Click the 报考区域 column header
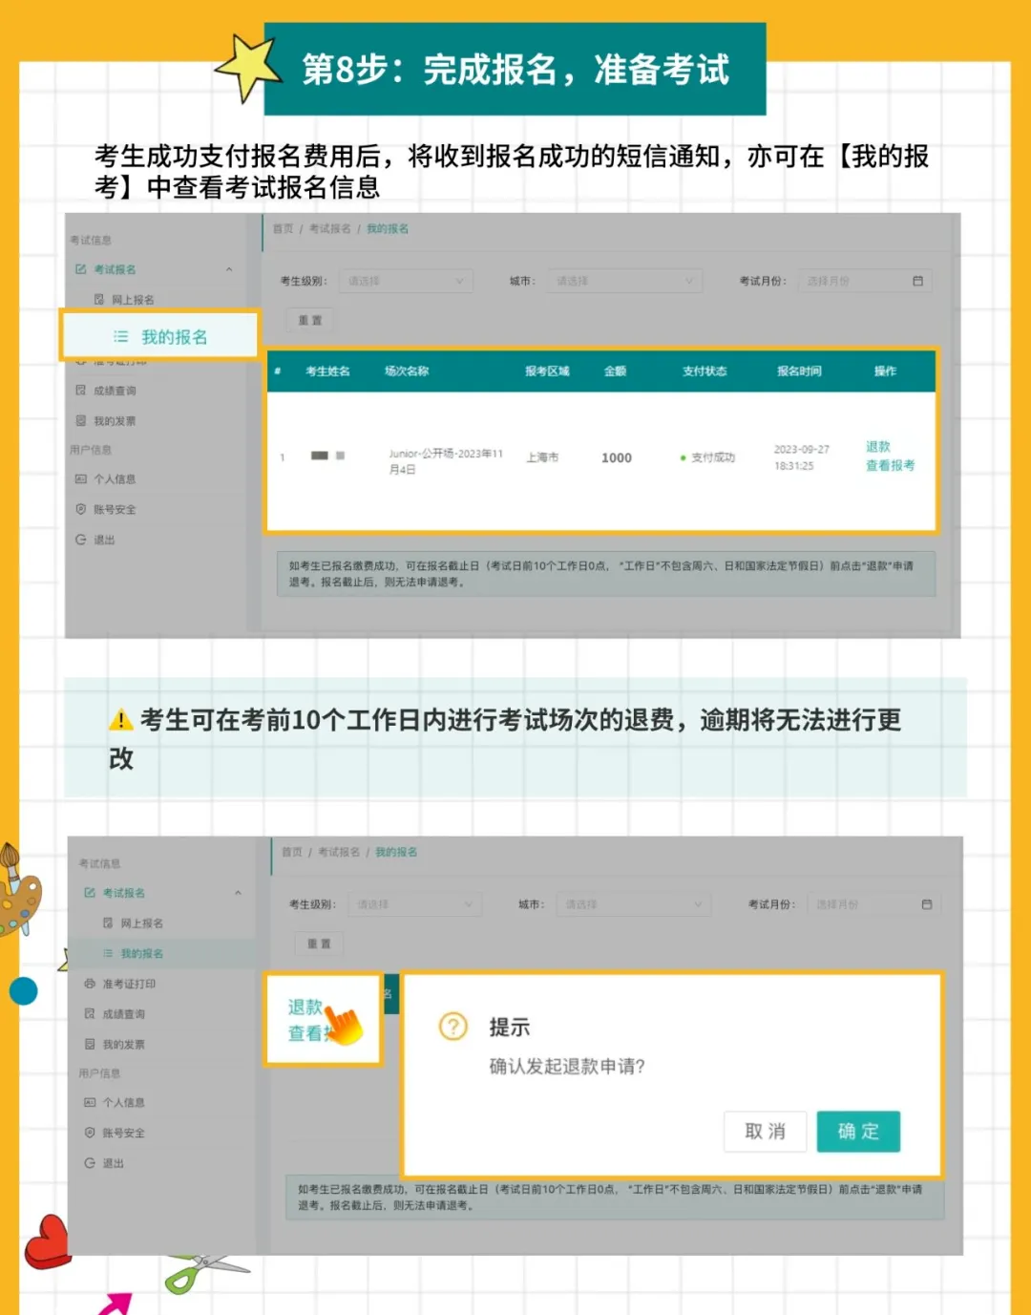This screenshot has height=1315, width=1031. 547,371
